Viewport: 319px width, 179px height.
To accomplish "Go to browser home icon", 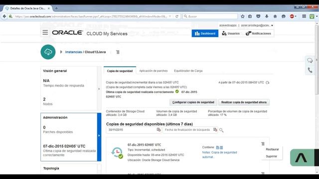I will (x=275, y=16).
